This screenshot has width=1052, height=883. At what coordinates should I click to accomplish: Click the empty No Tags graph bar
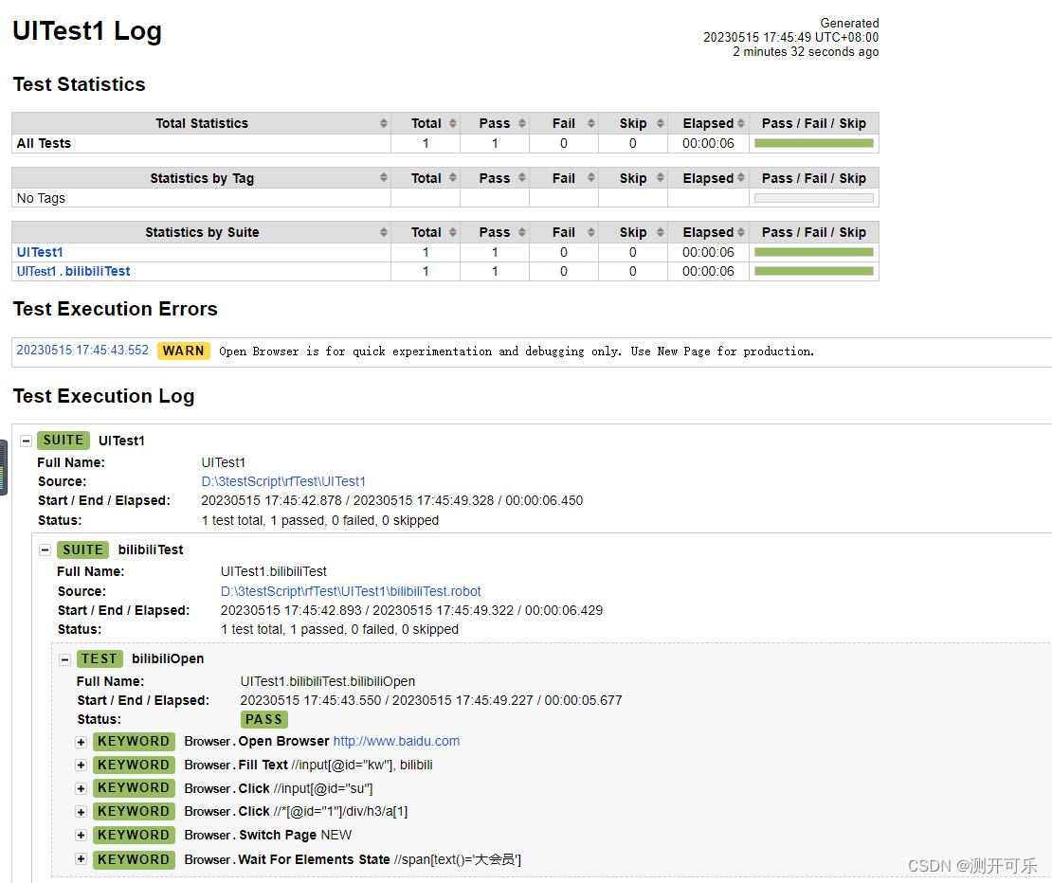[x=814, y=198]
